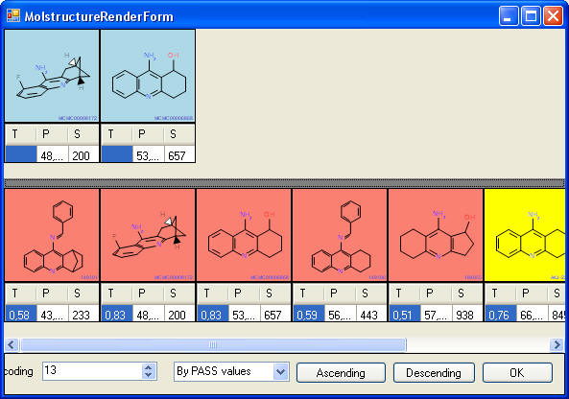This screenshot has width=569, height=399.
Task: Select the fluorinated molecule in blue panel
Action: 52,76
